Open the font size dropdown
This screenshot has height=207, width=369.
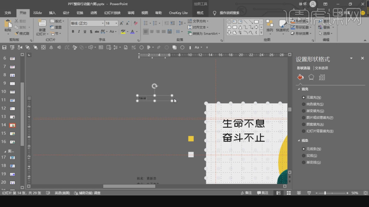click(116, 23)
